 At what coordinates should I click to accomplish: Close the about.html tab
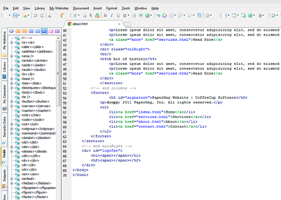[120, 24]
